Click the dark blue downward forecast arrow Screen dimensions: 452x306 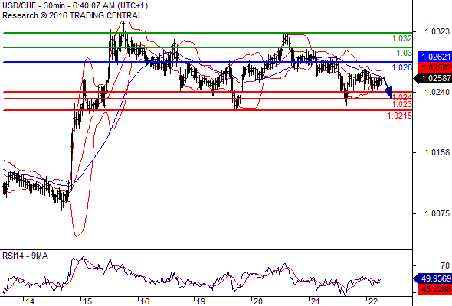(x=388, y=87)
